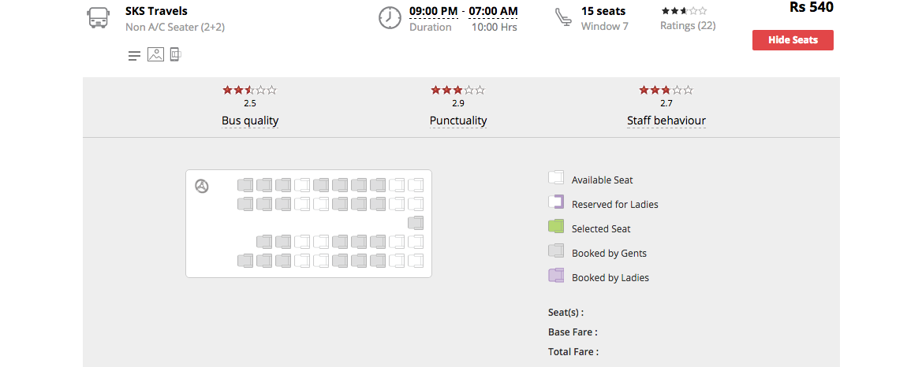Click the 09:00 PM departure time

point(433,11)
